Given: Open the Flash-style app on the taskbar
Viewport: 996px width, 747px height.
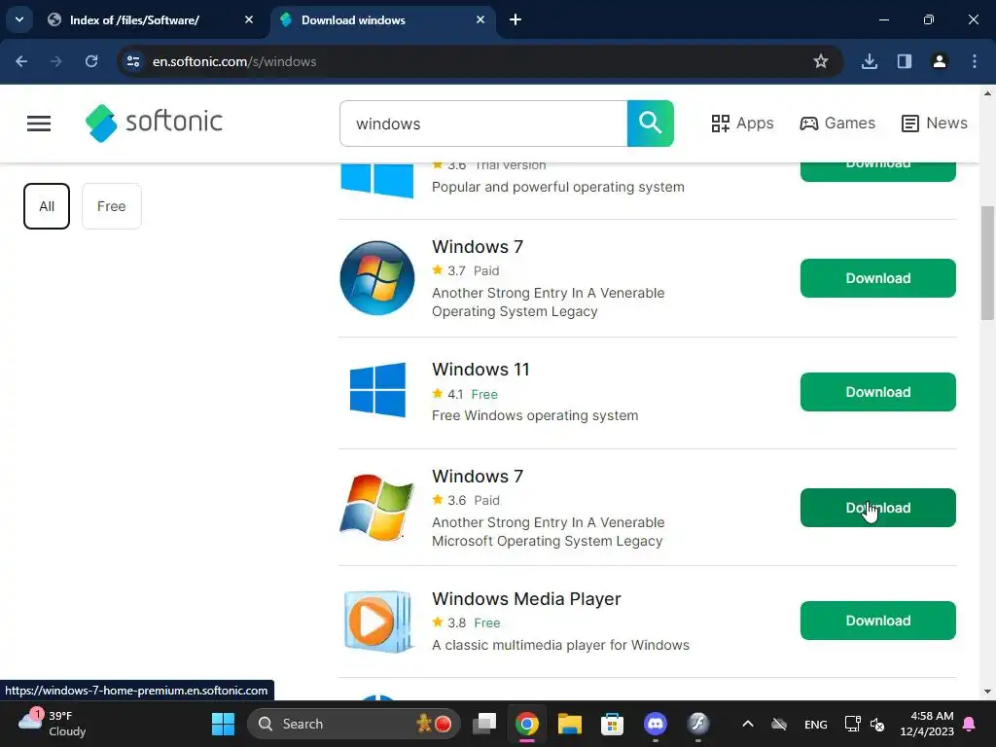Looking at the screenshot, I should pos(698,724).
